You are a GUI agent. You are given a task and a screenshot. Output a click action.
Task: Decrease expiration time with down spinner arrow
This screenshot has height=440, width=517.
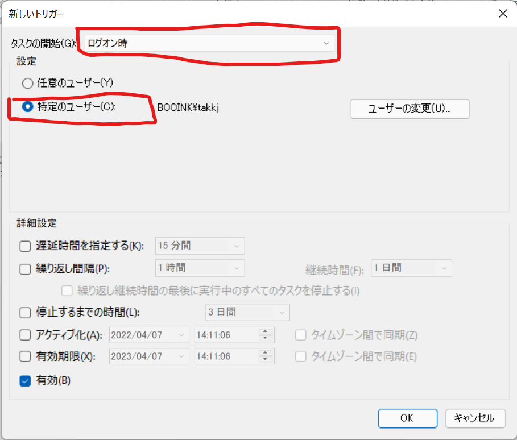(266, 360)
